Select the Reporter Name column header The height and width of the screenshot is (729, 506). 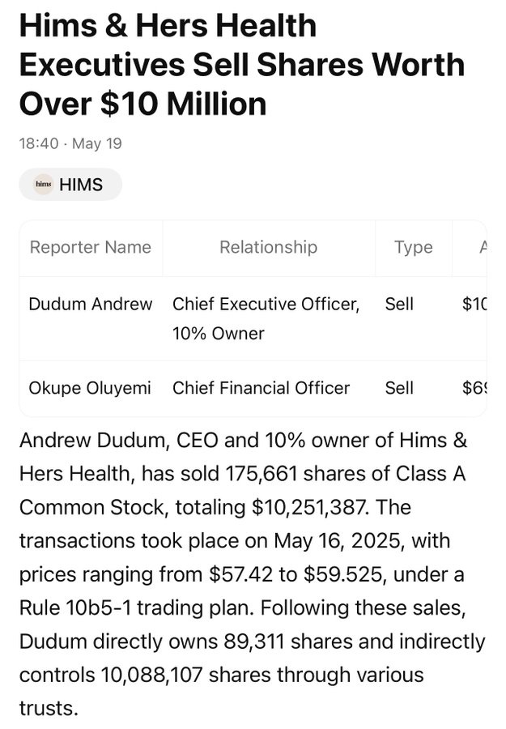(91, 247)
